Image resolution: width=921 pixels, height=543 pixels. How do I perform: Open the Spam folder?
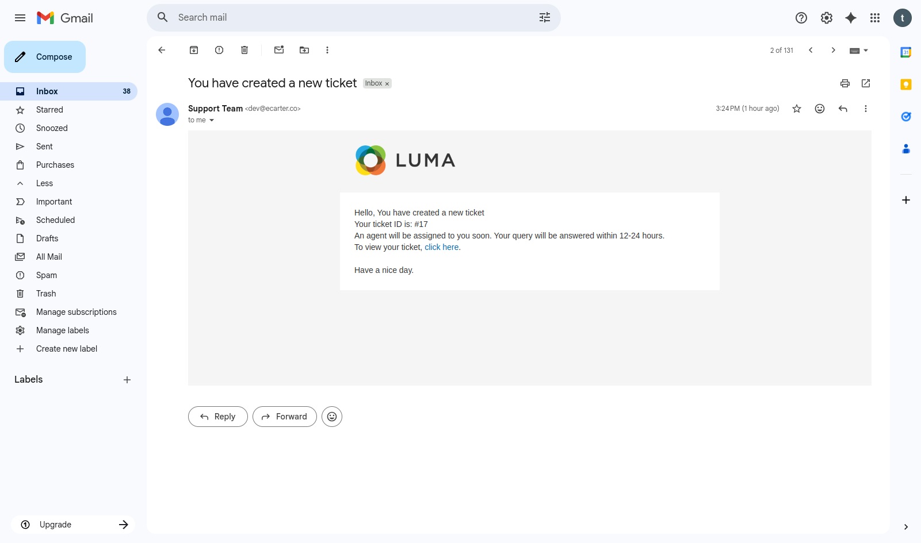pyautogui.click(x=68, y=275)
